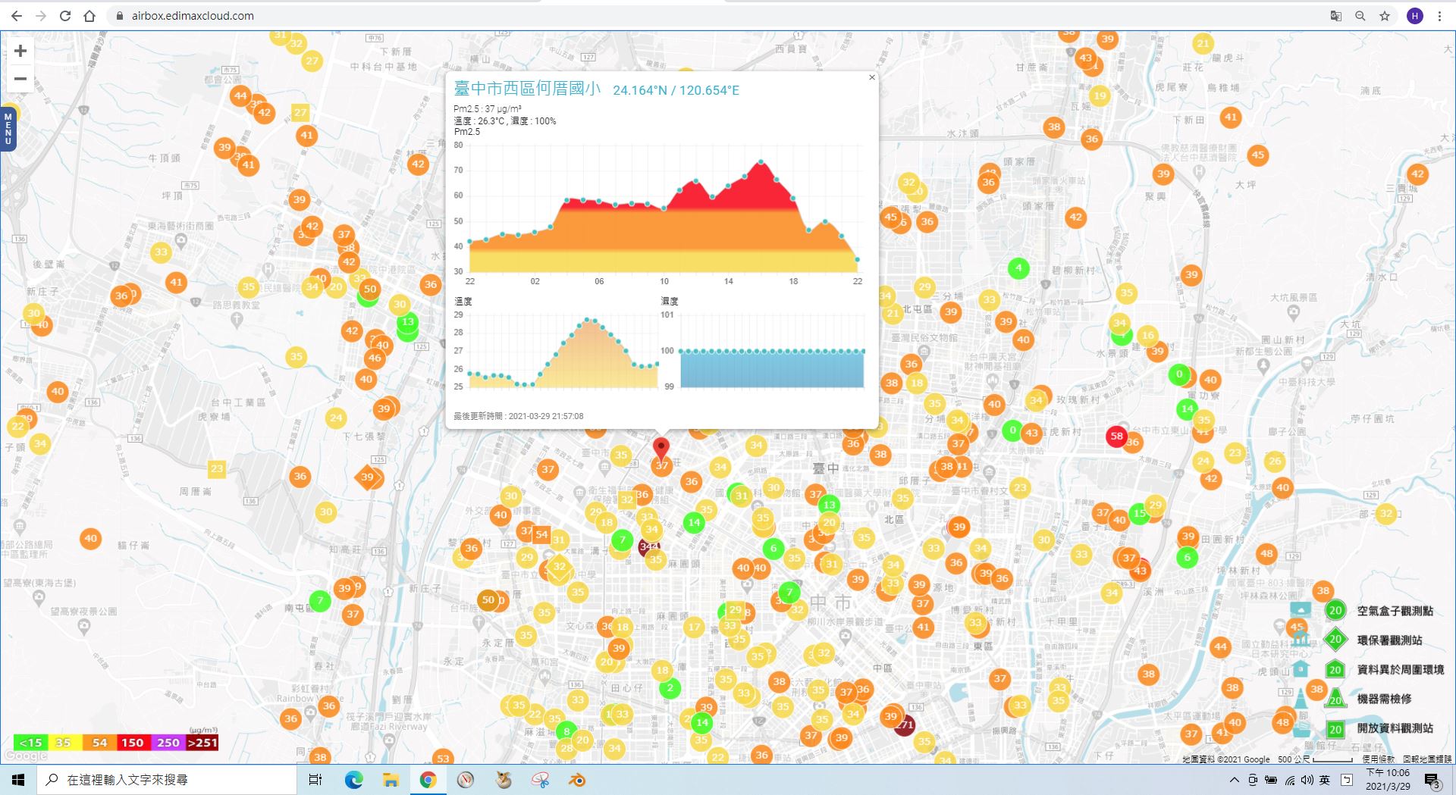
Task: Click the Google logo on map
Action: click(26, 756)
